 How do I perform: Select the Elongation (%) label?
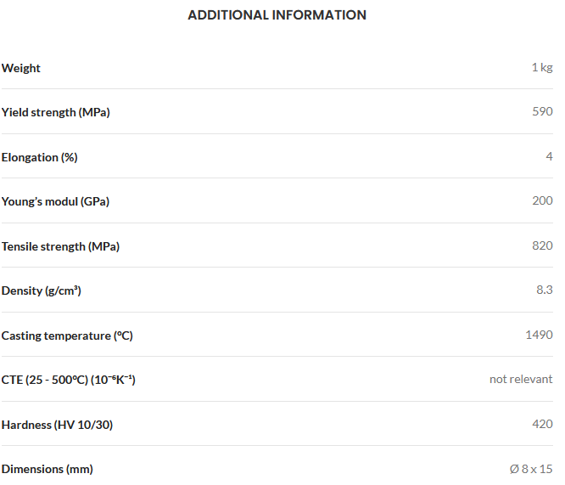pyautogui.click(x=39, y=158)
